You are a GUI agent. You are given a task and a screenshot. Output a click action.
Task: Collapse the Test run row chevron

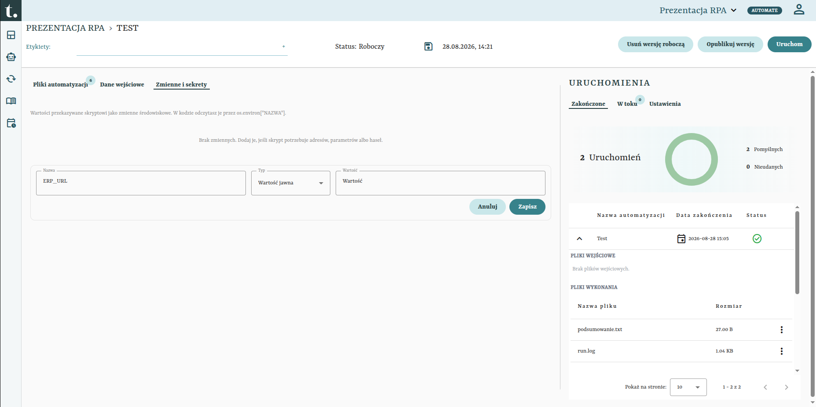click(x=579, y=239)
